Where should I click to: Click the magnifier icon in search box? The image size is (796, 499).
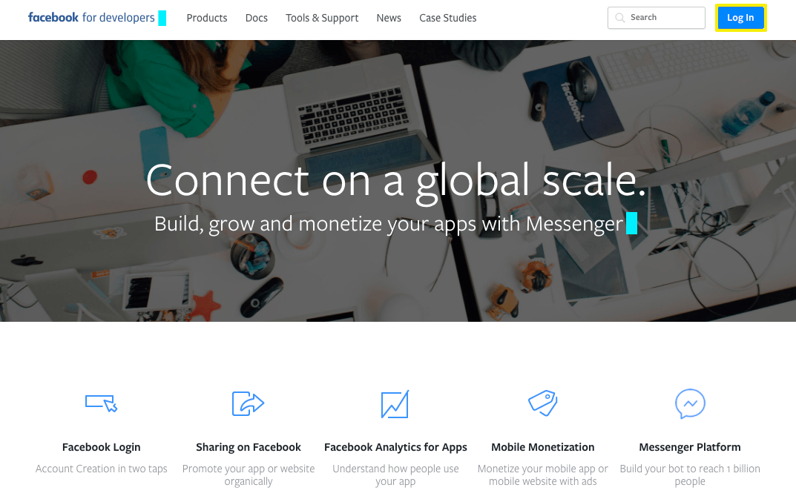click(x=620, y=18)
